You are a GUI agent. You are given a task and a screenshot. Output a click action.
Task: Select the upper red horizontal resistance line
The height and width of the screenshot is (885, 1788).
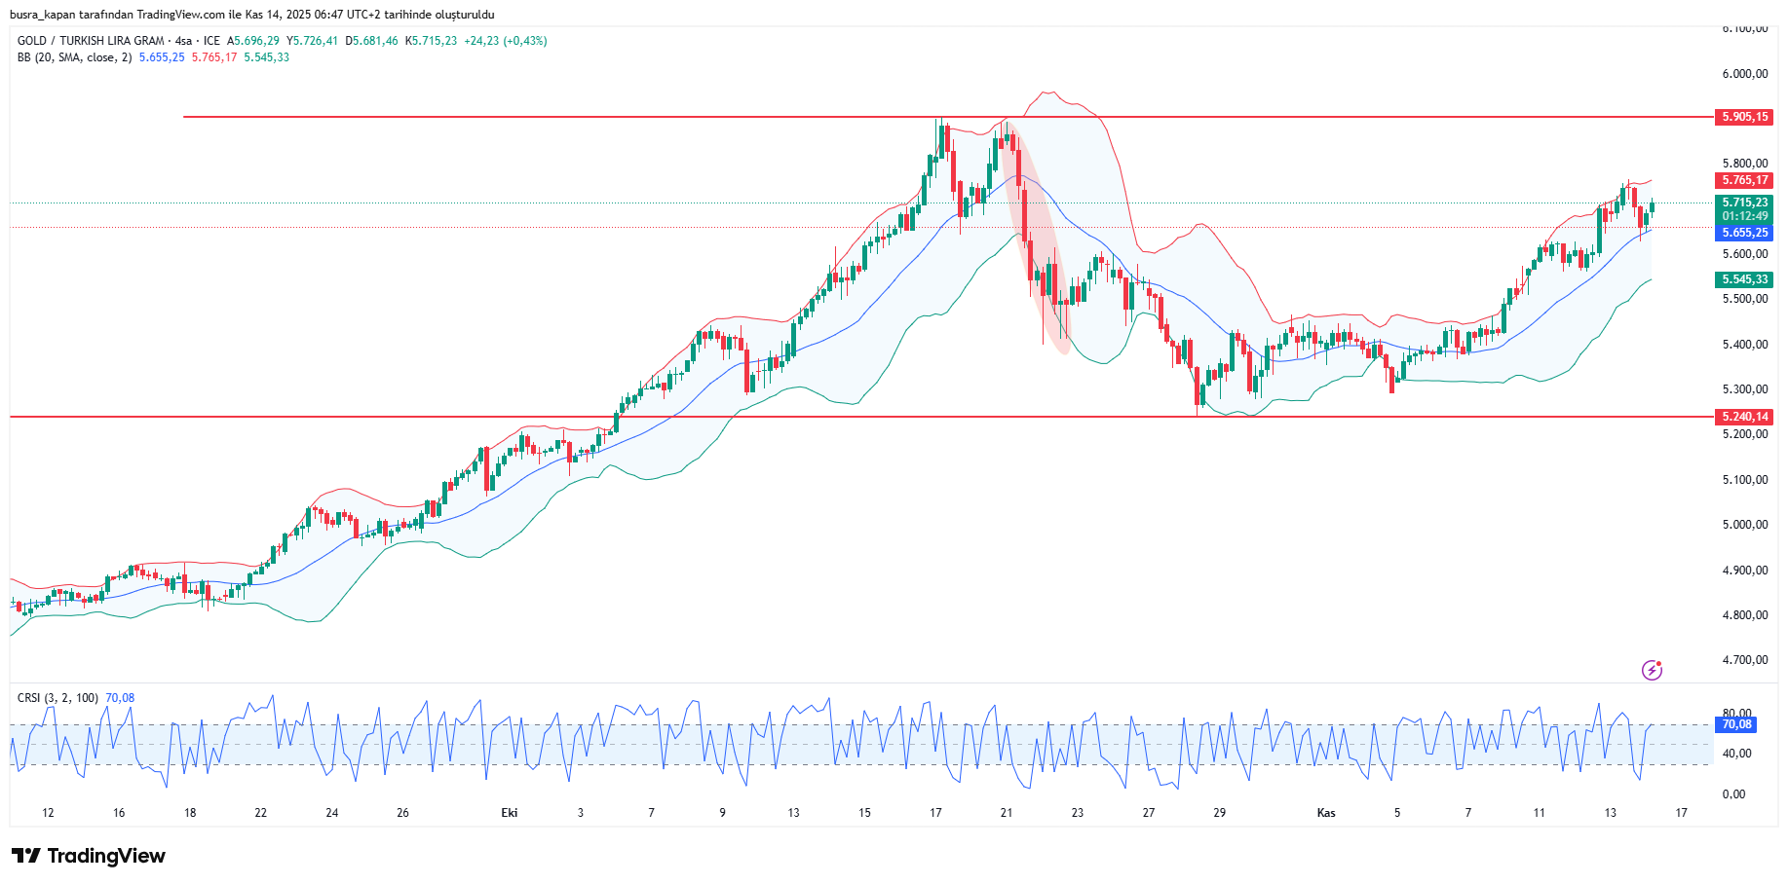pyautogui.click(x=585, y=117)
